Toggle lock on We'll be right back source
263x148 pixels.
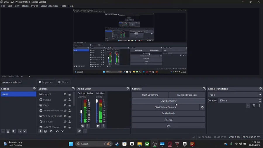click(x=70, y=116)
